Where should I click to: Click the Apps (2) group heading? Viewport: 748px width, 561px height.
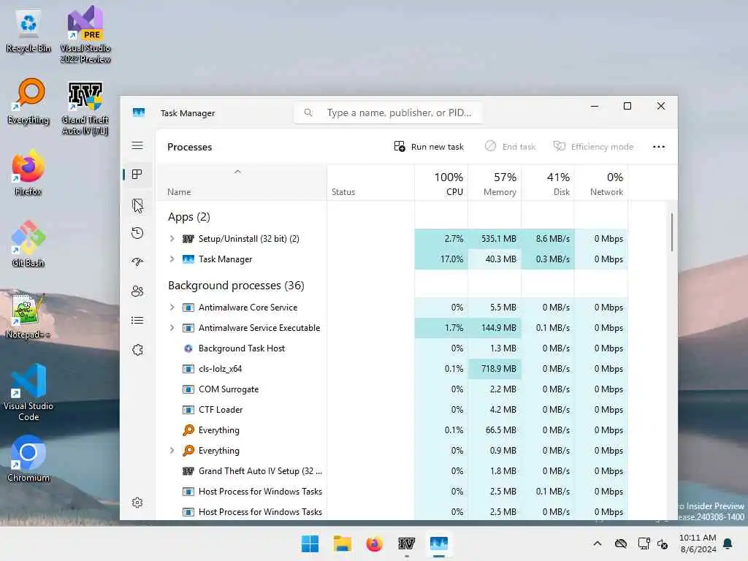point(189,217)
